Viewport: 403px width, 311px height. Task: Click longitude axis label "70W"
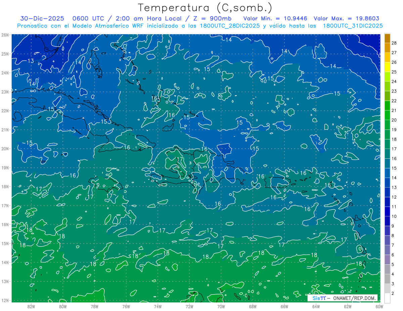point(221,306)
